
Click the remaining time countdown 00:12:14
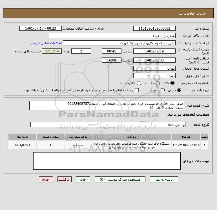(x=52, y=51)
